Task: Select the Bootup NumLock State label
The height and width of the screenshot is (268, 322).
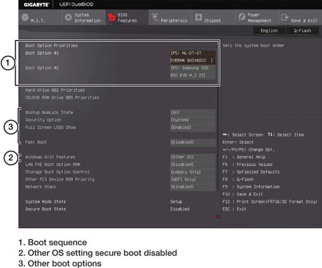Action: tap(49, 113)
